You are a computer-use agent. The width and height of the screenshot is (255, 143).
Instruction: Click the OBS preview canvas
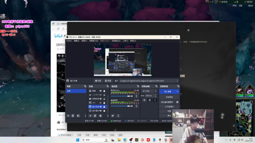(x=123, y=60)
